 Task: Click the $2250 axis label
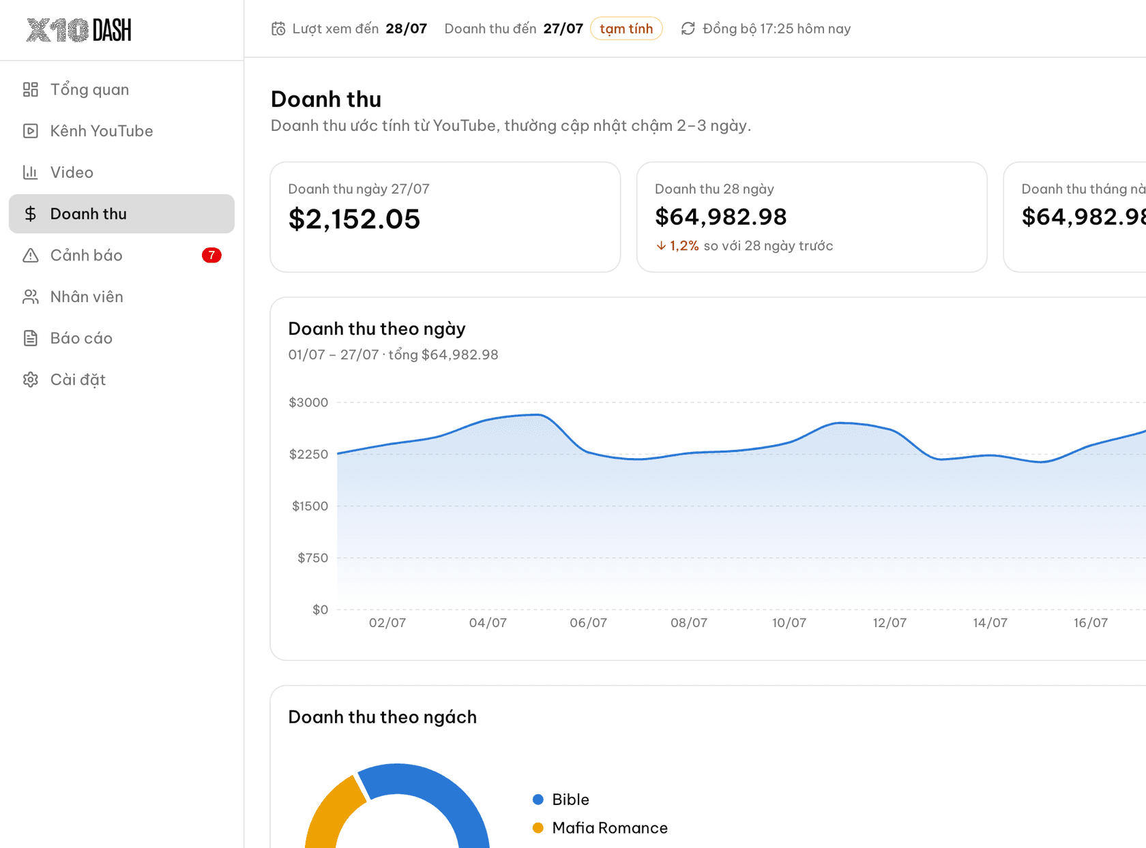click(x=308, y=454)
